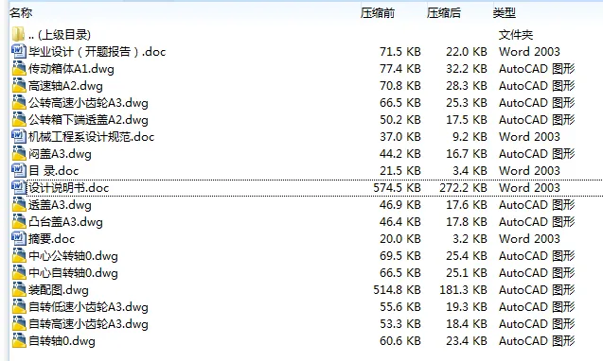The width and height of the screenshot is (603, 361).
Task: Sort by the 类型 column header
Action: pos(505,12)
